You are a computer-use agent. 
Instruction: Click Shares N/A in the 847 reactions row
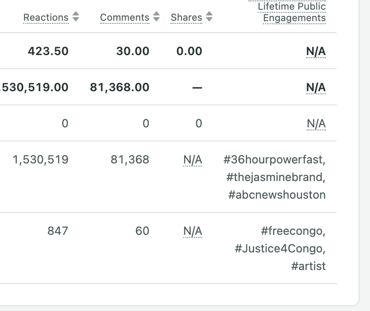pos(192,231)
